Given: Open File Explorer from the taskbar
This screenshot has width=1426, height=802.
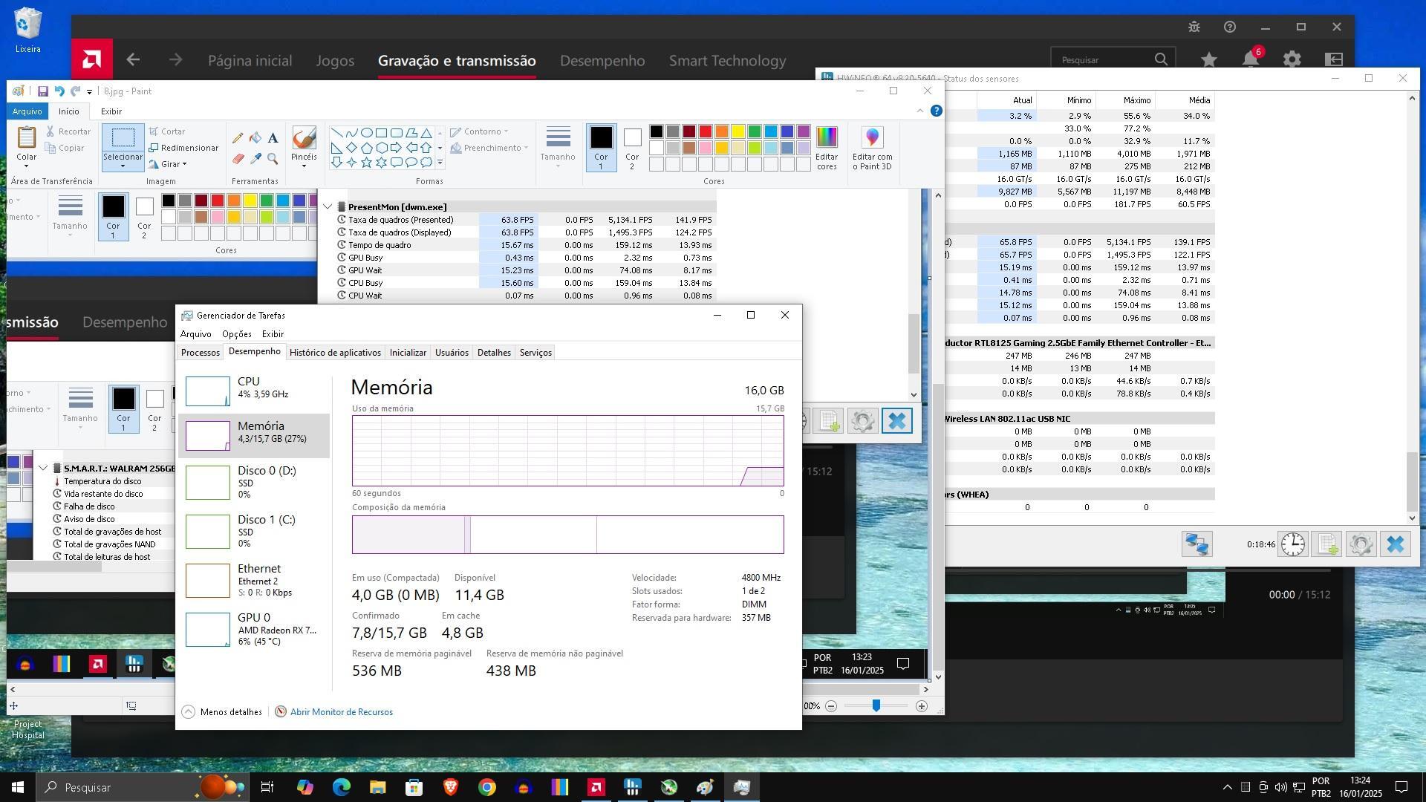Looking at the screenshot, I should coord(377,787).
